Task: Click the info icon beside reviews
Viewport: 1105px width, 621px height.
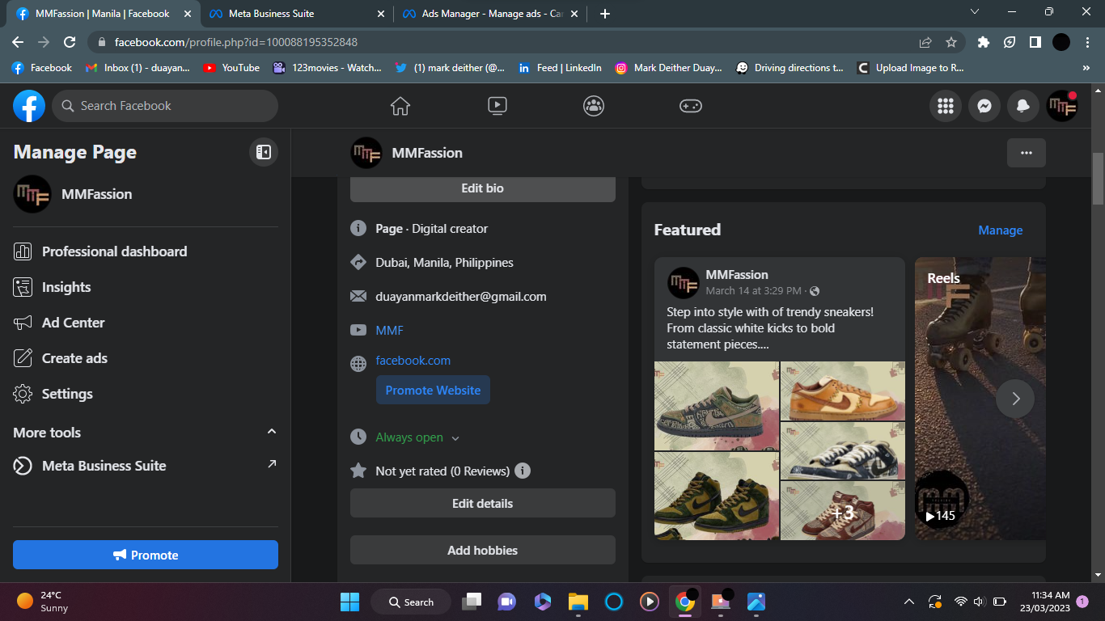Action: pyautogui.click(x=523, y=471)
